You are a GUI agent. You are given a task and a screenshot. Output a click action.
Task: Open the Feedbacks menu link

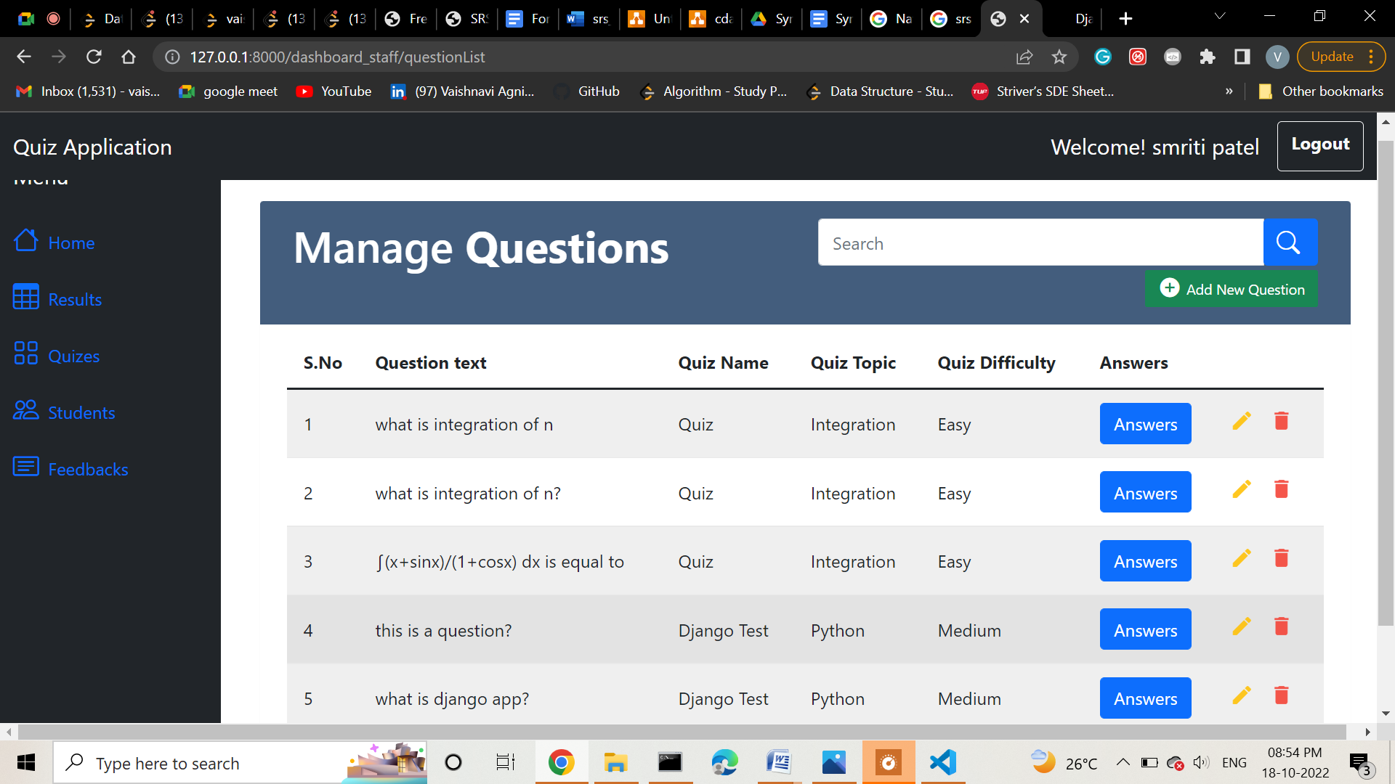pos(88,470)
